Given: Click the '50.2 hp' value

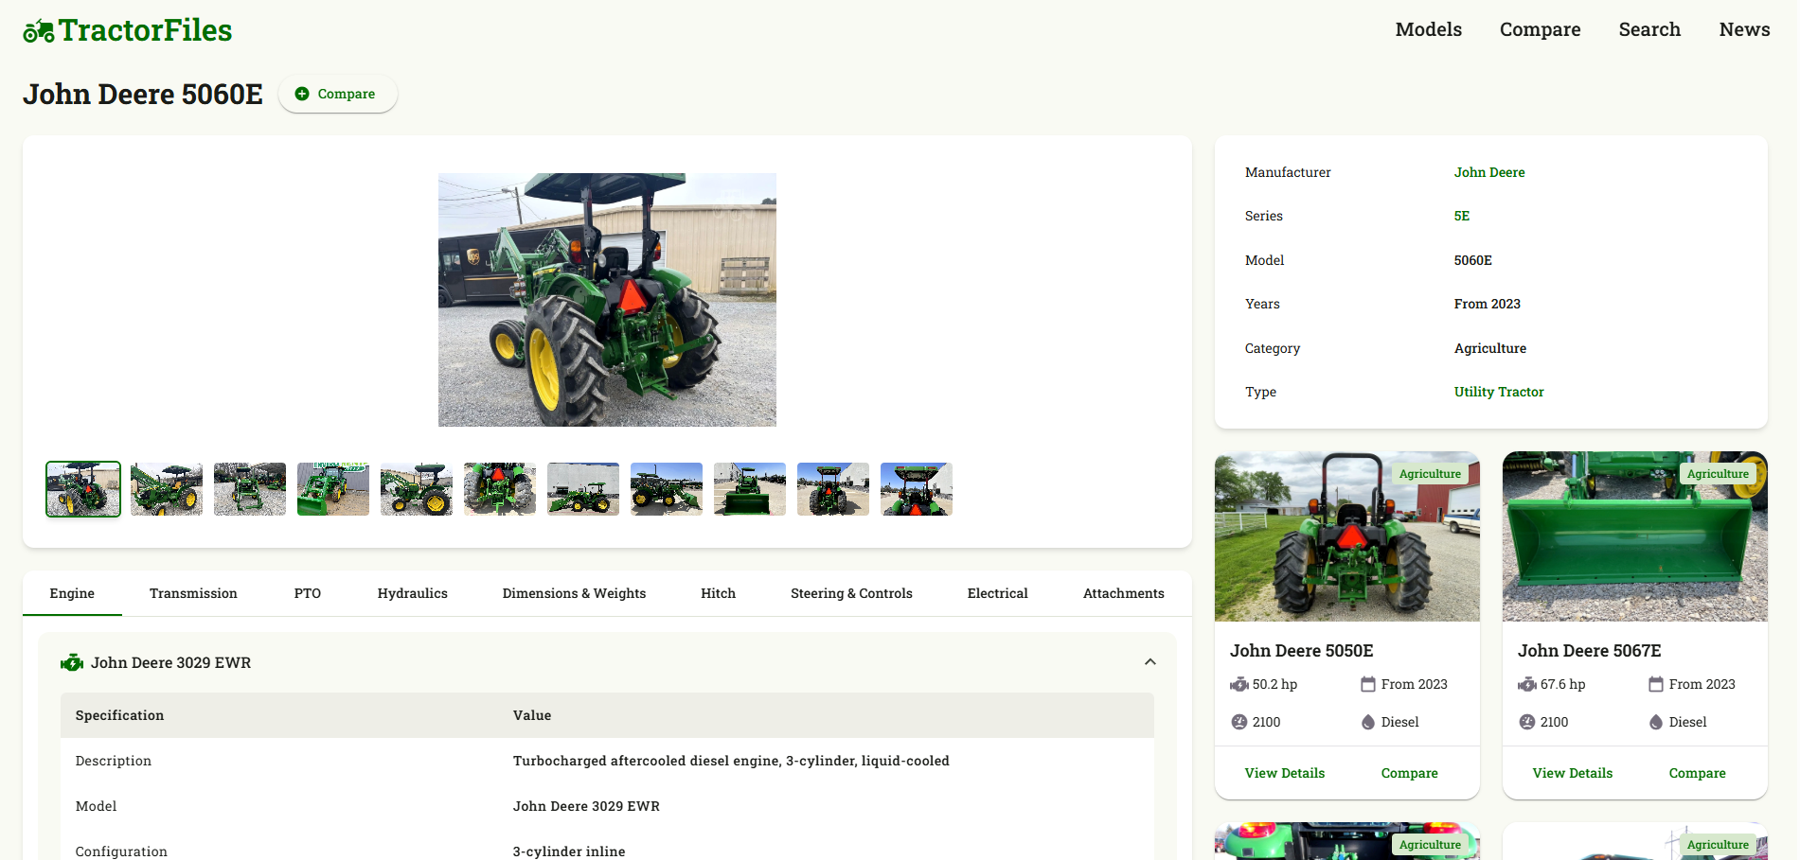Looking at the screenshot, I should coord(1274,684).
